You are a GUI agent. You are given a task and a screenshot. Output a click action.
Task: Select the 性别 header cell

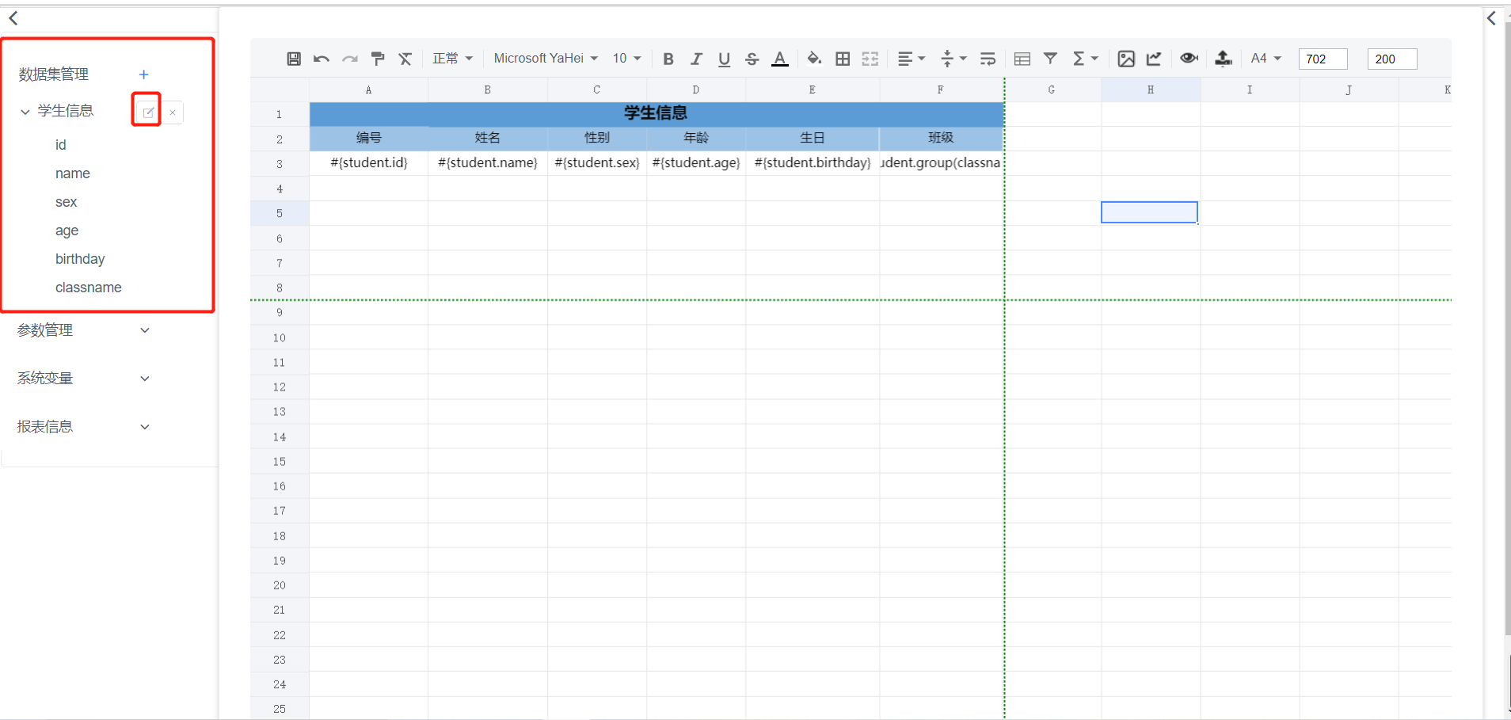coord(597,139)
